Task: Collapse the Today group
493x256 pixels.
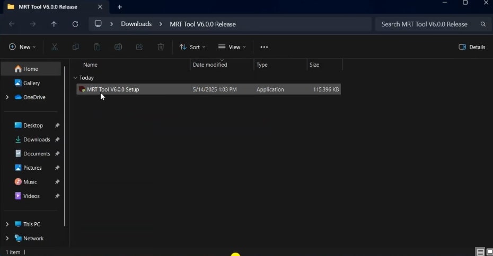Action: tap(75, 78)
